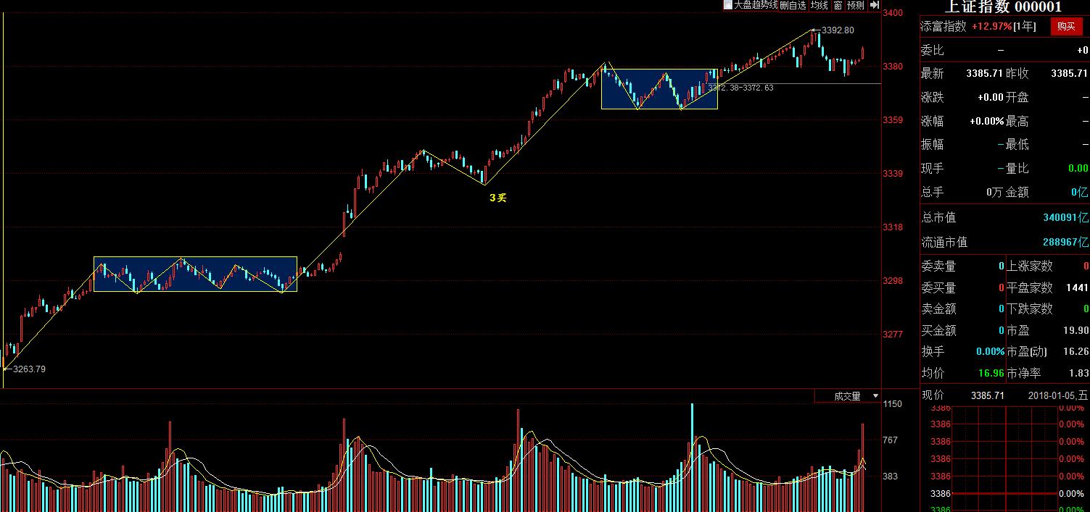Click the 删自选 button

click(793, 5)
